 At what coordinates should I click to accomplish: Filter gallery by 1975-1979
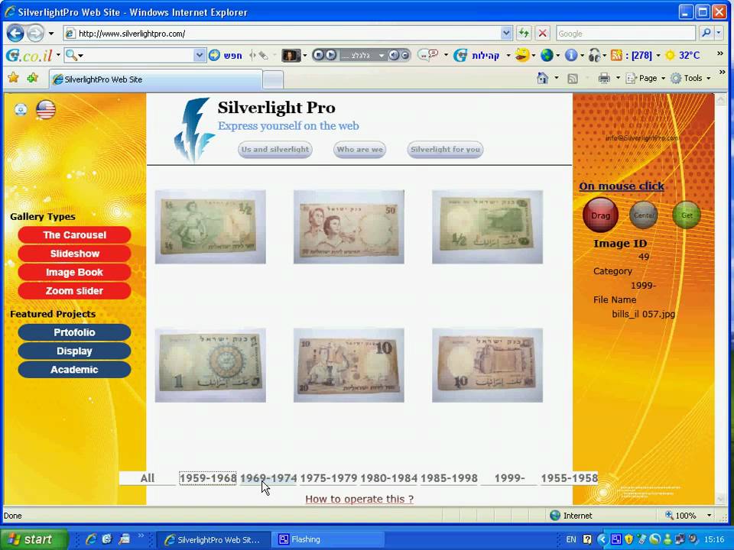(x=329, y=478)
